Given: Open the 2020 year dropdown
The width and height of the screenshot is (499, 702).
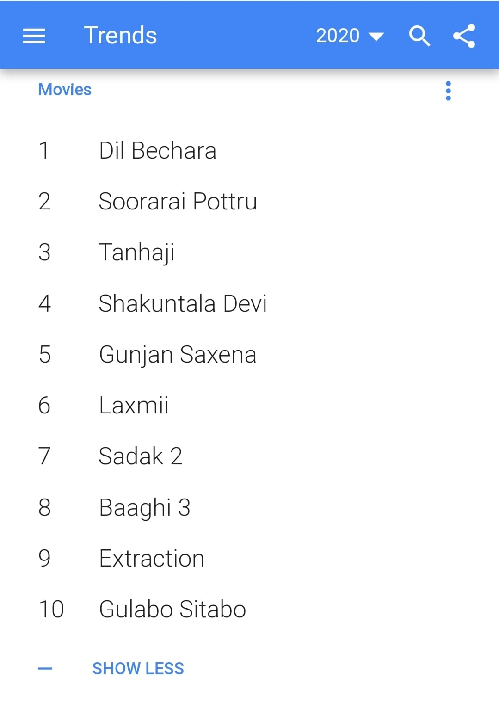Looking at the screenshot, I should pos(350,36).
